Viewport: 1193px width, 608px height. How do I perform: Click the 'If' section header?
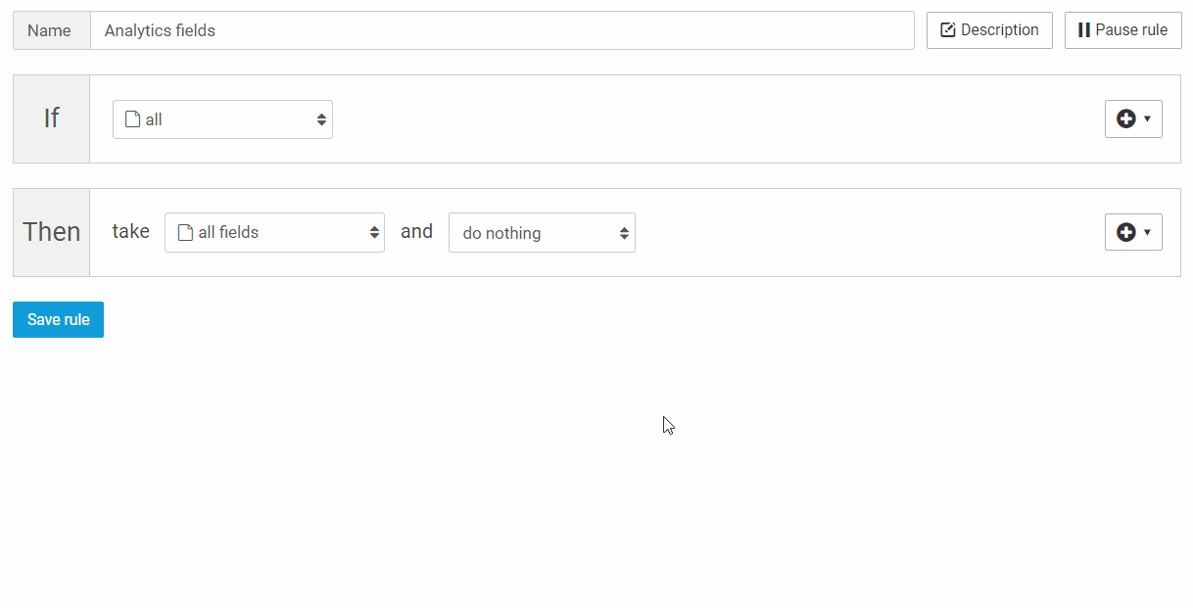pyautogui.click(x=51, y=117)
